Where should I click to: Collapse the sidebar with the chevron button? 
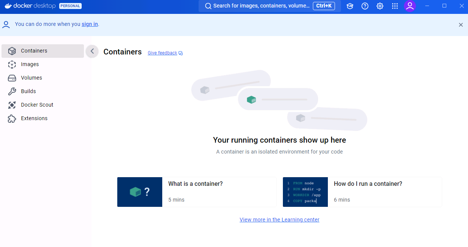pos(92,51)
